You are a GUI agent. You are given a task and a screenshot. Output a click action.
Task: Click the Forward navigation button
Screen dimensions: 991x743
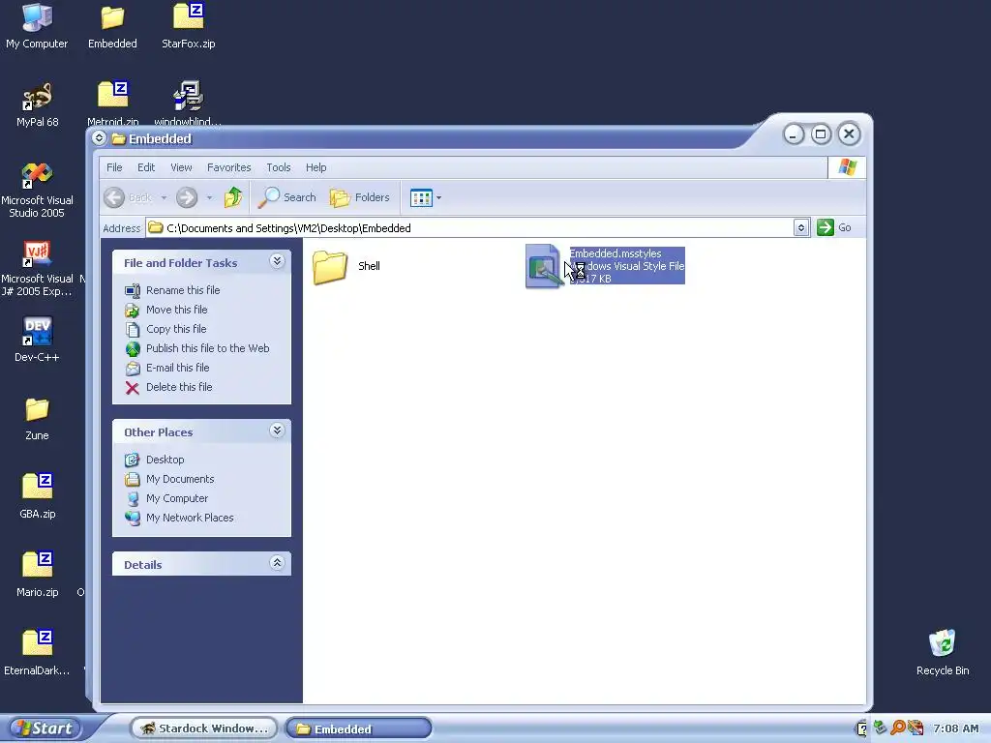187,197
